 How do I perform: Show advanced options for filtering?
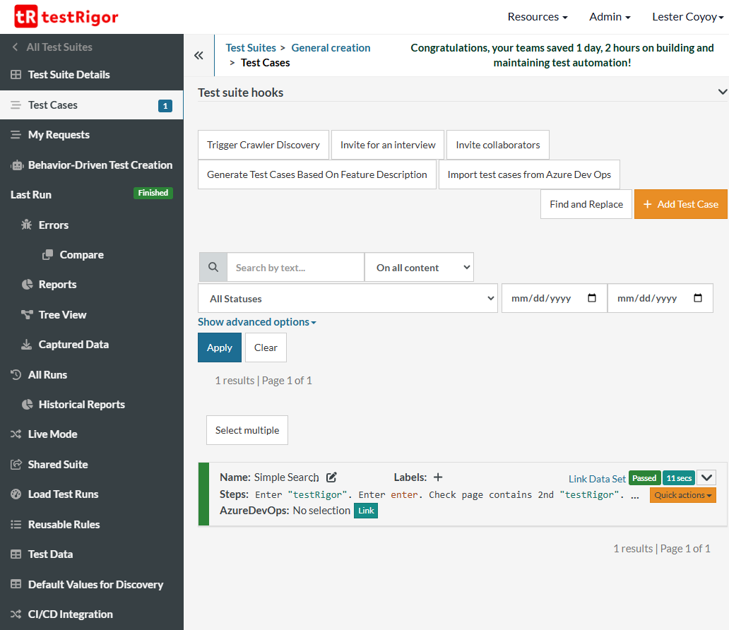(x=256, y=321)
